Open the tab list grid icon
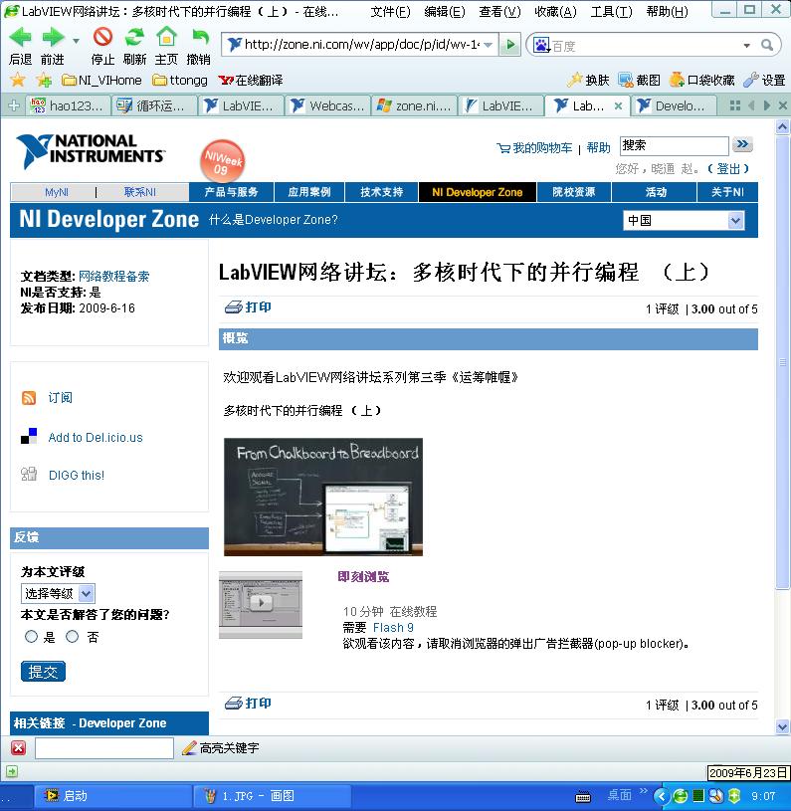791x811 pixels. click(x=735, y=105)
